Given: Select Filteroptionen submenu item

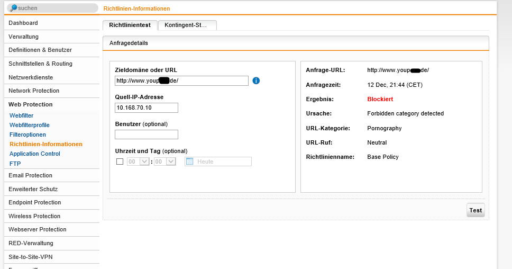Looking at the screenshot, I should [28, 134].
